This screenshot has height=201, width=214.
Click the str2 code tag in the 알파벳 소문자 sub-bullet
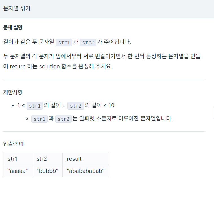click(x=64, y=119)
